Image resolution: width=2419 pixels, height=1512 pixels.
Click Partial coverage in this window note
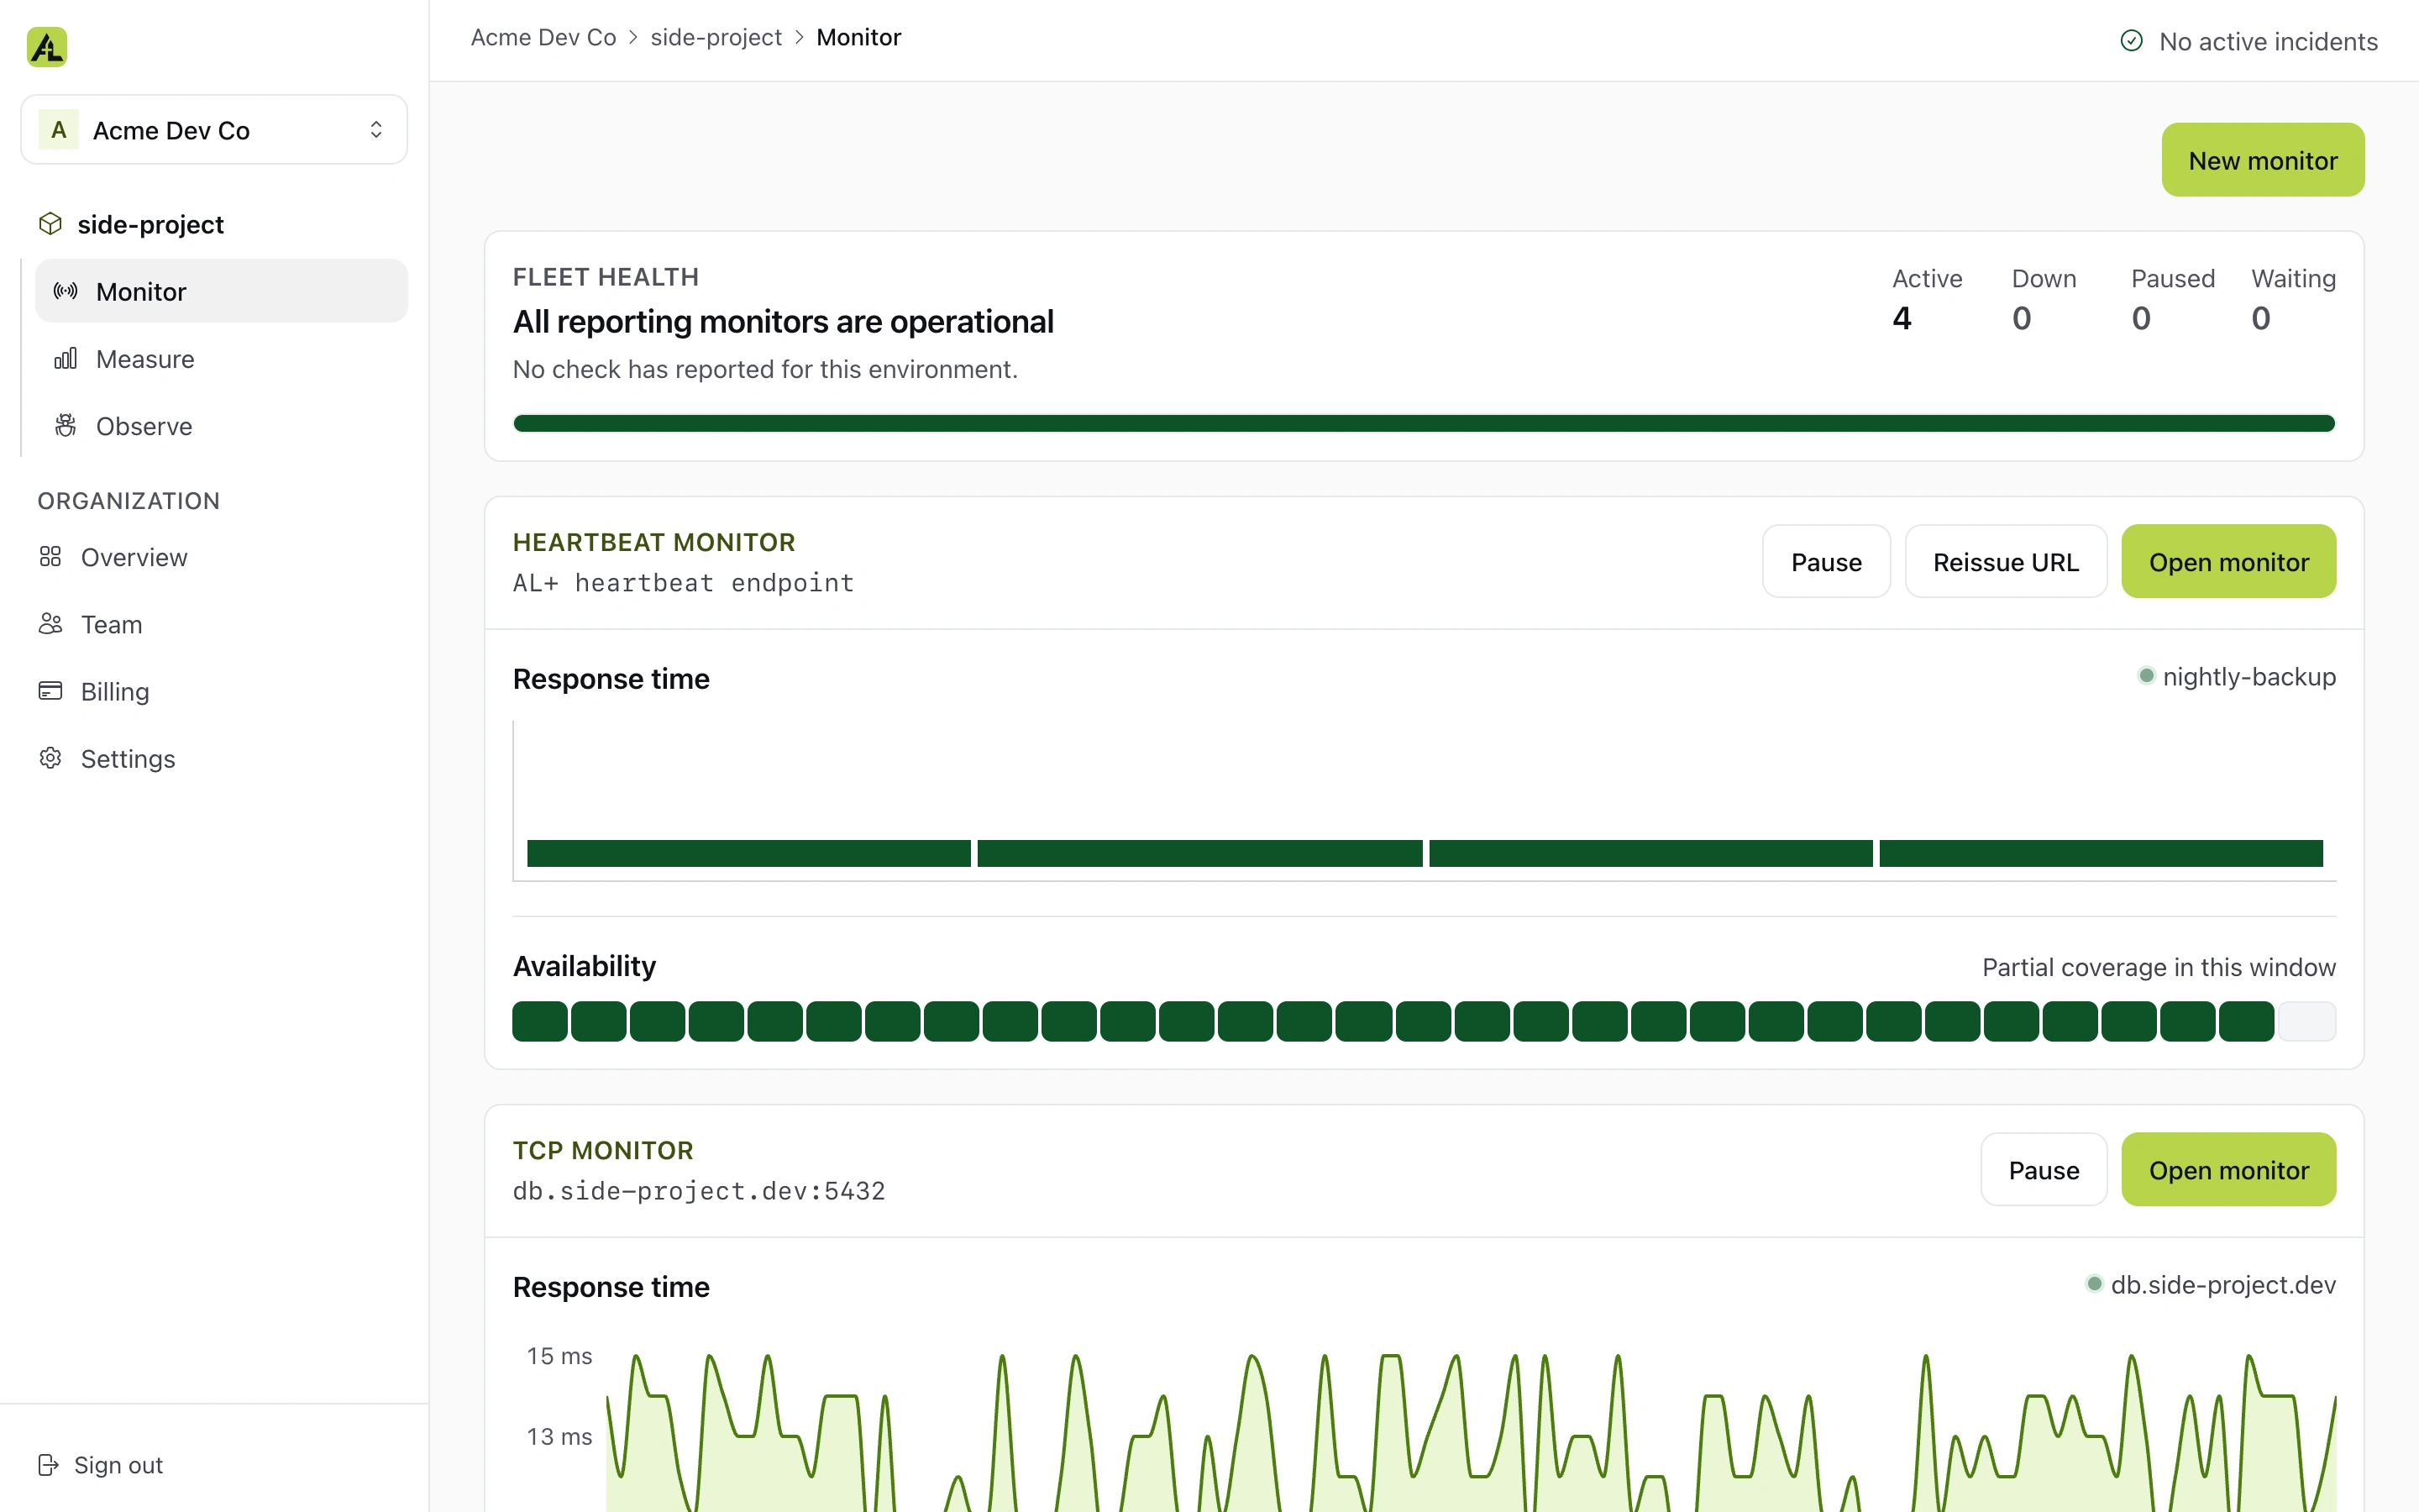tap(2159, 968)
